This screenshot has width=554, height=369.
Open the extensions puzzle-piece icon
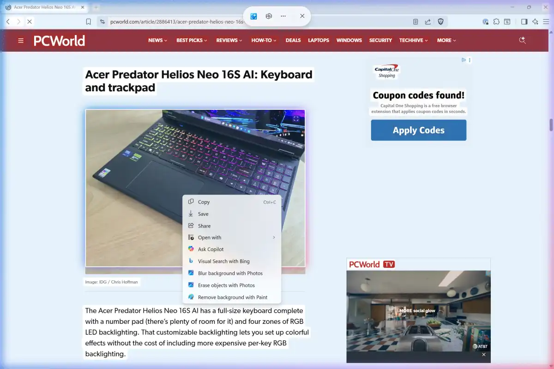[496, 22]
